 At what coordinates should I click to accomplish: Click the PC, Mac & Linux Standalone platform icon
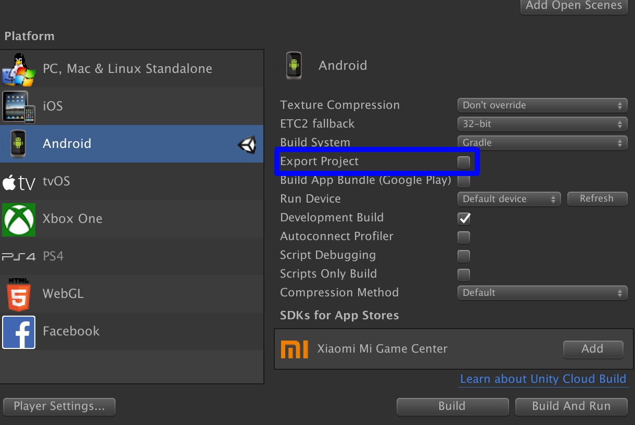(18, 69)
